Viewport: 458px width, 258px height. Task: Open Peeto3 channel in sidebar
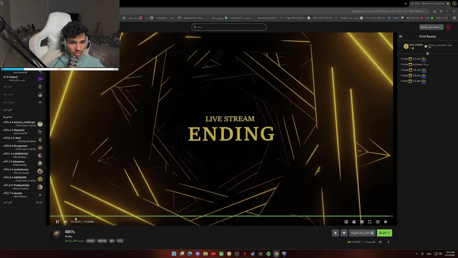pos(23,78)
